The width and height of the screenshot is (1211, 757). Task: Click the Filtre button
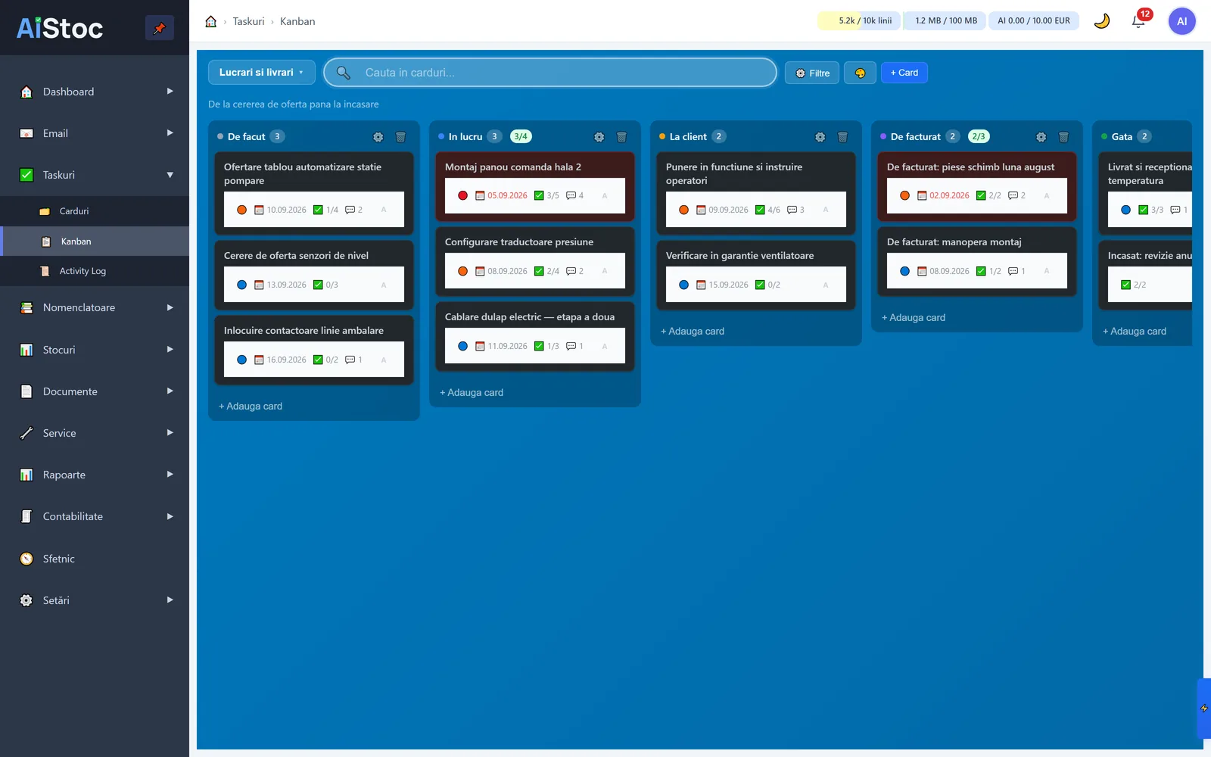(811, 73)
